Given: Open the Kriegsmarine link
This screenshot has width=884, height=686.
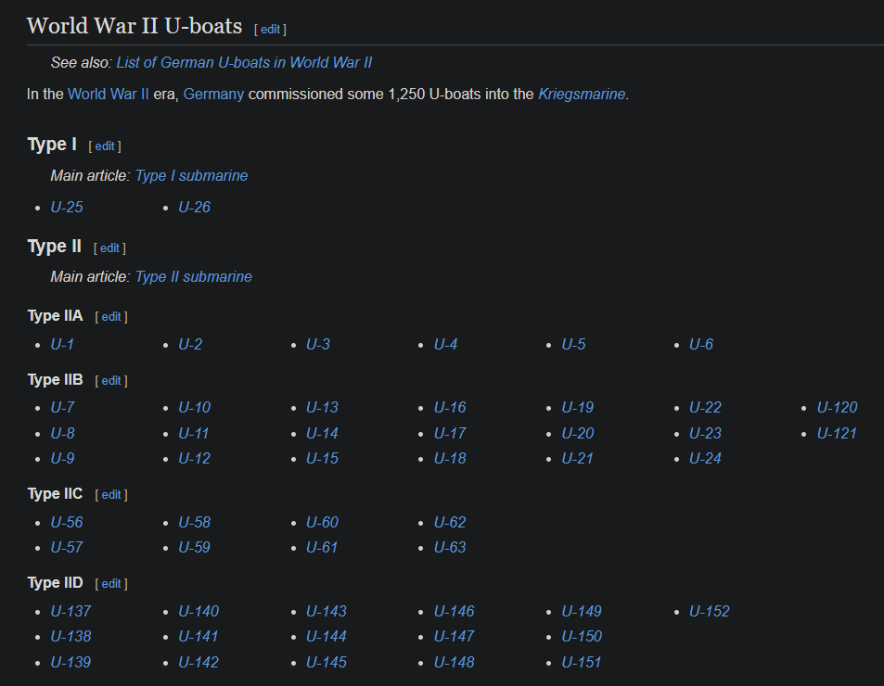Looking at the screenshot, I should (582, 94).
